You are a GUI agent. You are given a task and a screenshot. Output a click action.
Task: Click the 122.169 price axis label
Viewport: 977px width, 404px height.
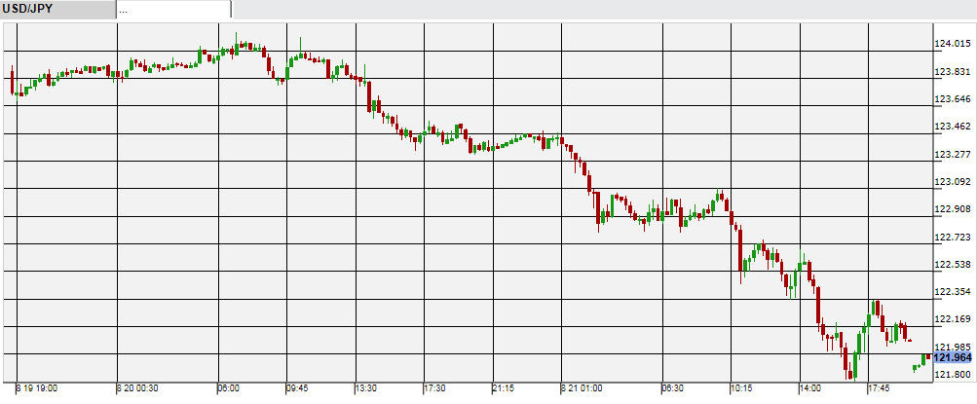[953, 319]
